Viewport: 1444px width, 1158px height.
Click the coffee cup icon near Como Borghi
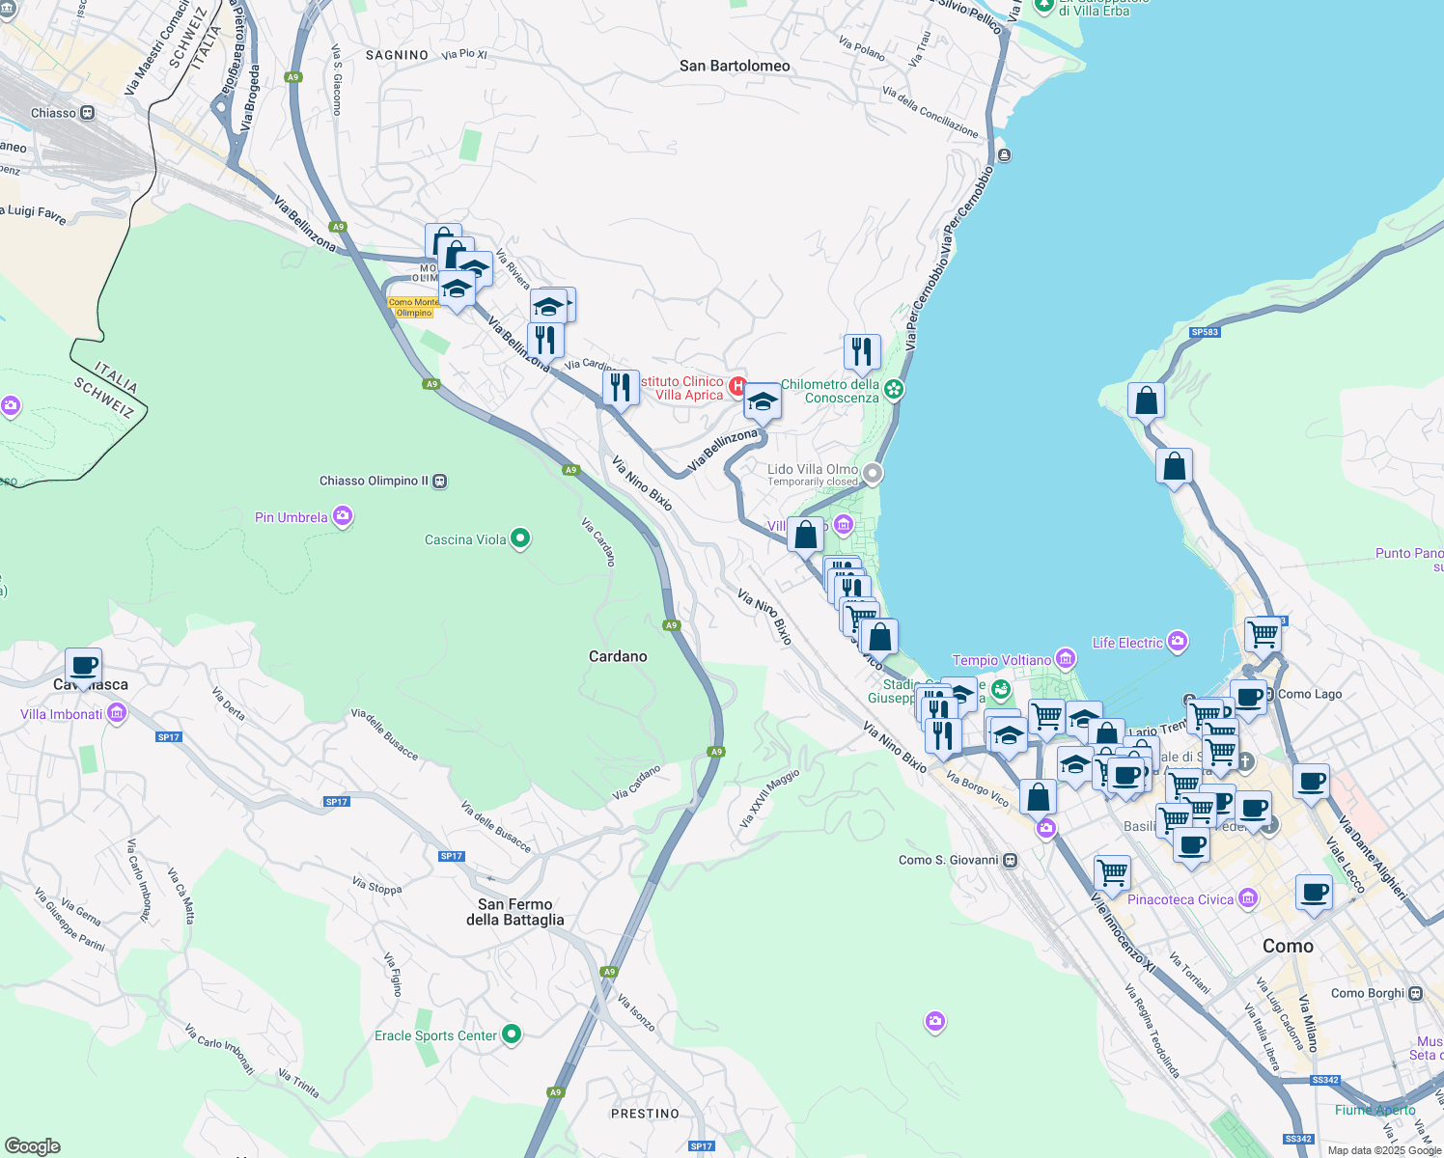[1314, 893]
